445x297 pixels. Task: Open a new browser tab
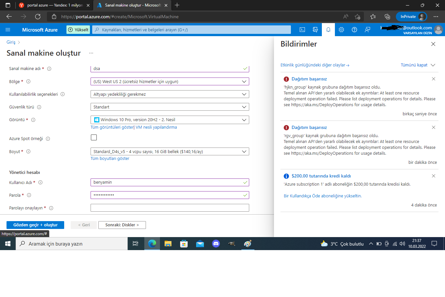click(x=177, y=5)
